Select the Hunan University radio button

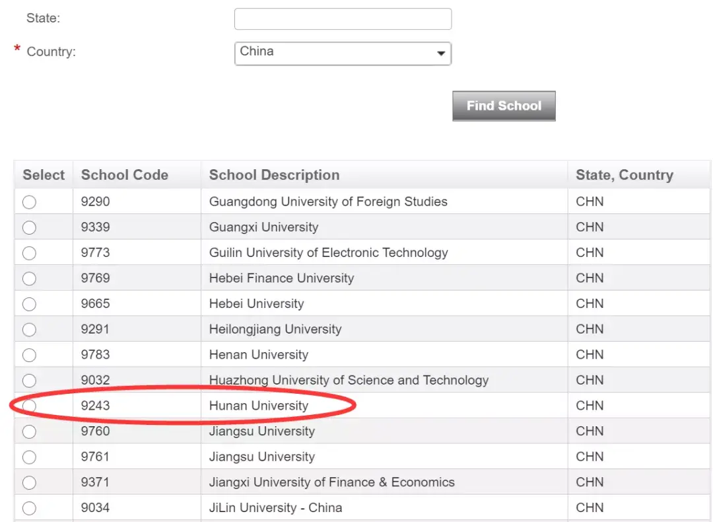29,406
